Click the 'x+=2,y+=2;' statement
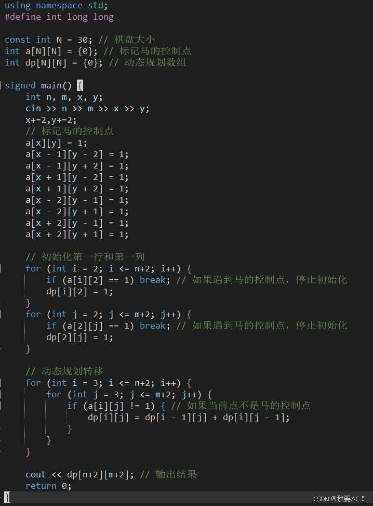This screenshot has height=506, width=373. [x=51, y=120]
